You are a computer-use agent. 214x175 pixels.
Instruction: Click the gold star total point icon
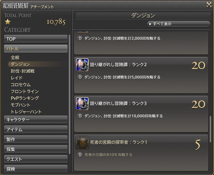8,22
